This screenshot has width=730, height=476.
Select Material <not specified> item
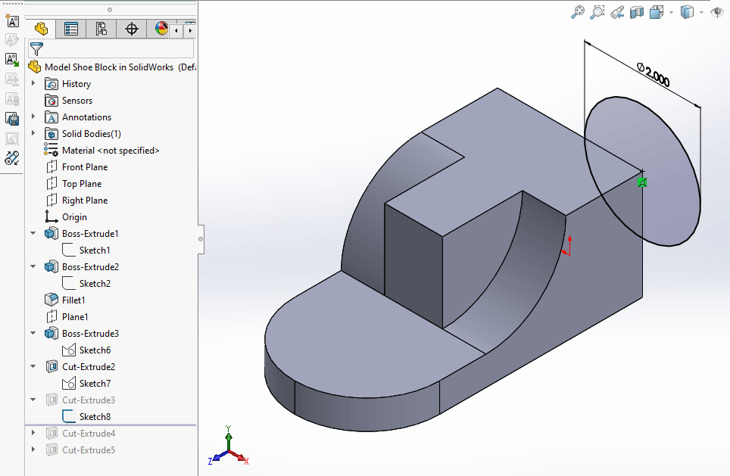(111, 151)
